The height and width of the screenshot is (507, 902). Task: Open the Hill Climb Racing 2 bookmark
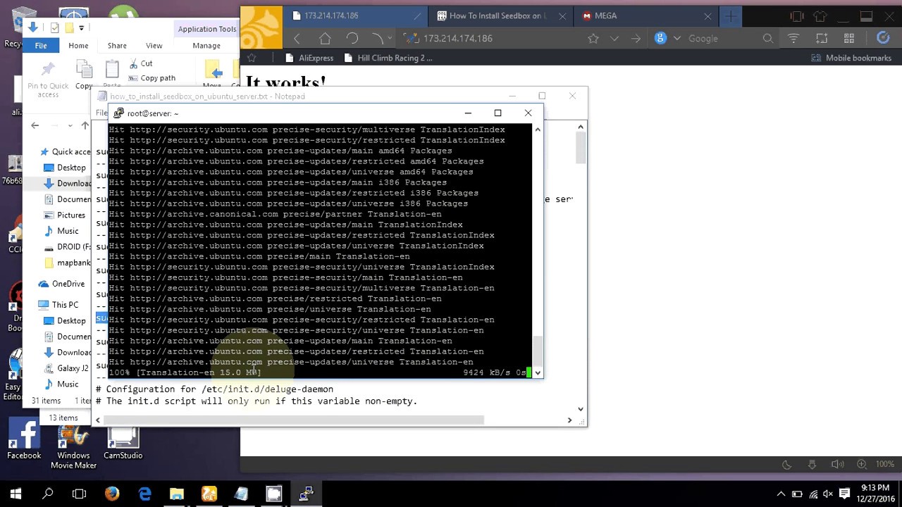click(387, 58)
